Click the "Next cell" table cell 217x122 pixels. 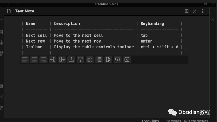[x=36, y=35]
